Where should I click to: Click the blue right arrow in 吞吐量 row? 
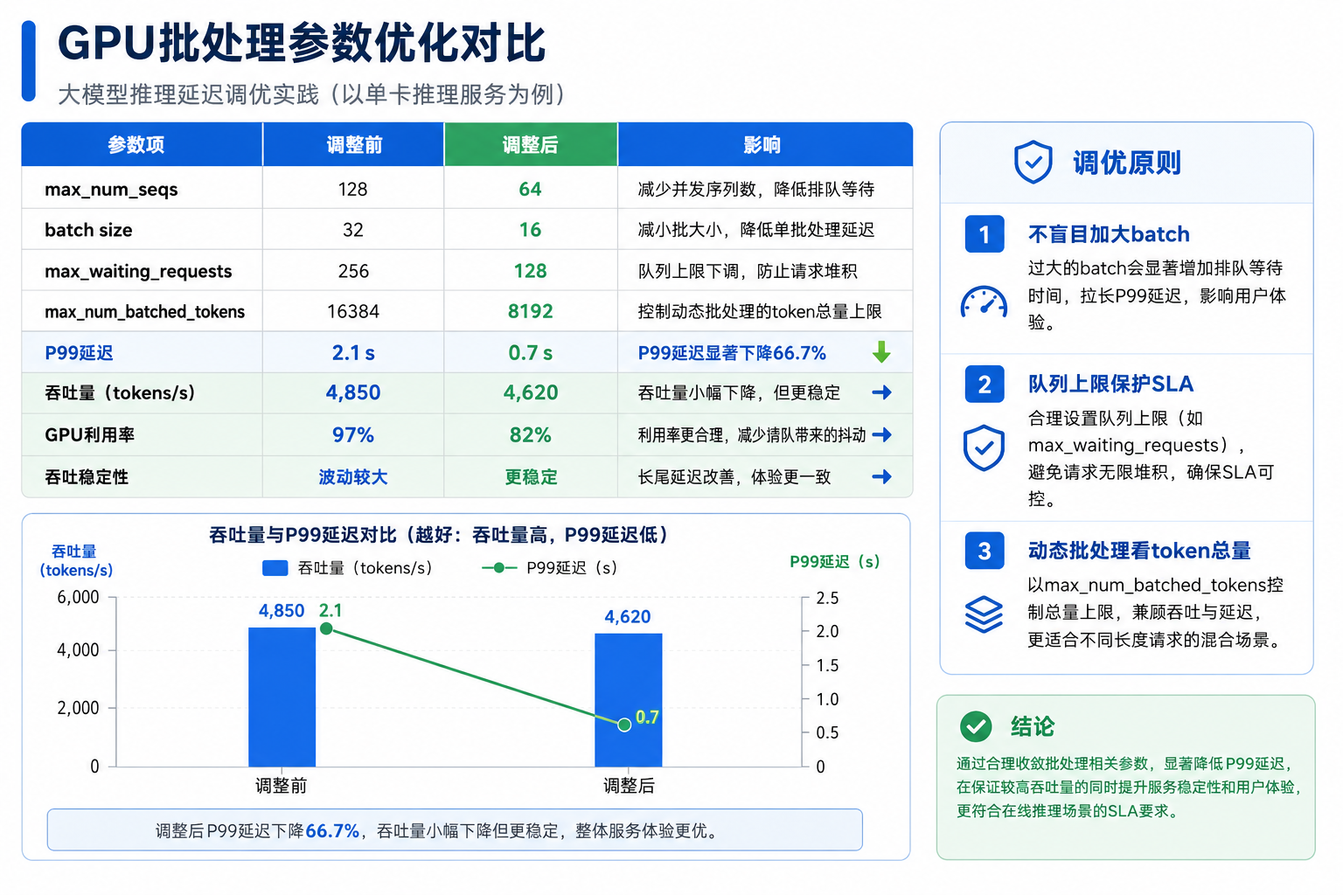tap(881, 392)
